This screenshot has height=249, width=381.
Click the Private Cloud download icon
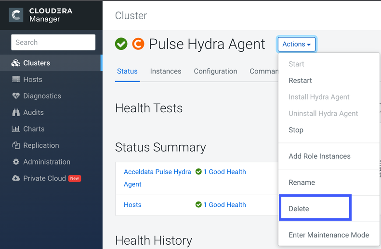(16, 178)
